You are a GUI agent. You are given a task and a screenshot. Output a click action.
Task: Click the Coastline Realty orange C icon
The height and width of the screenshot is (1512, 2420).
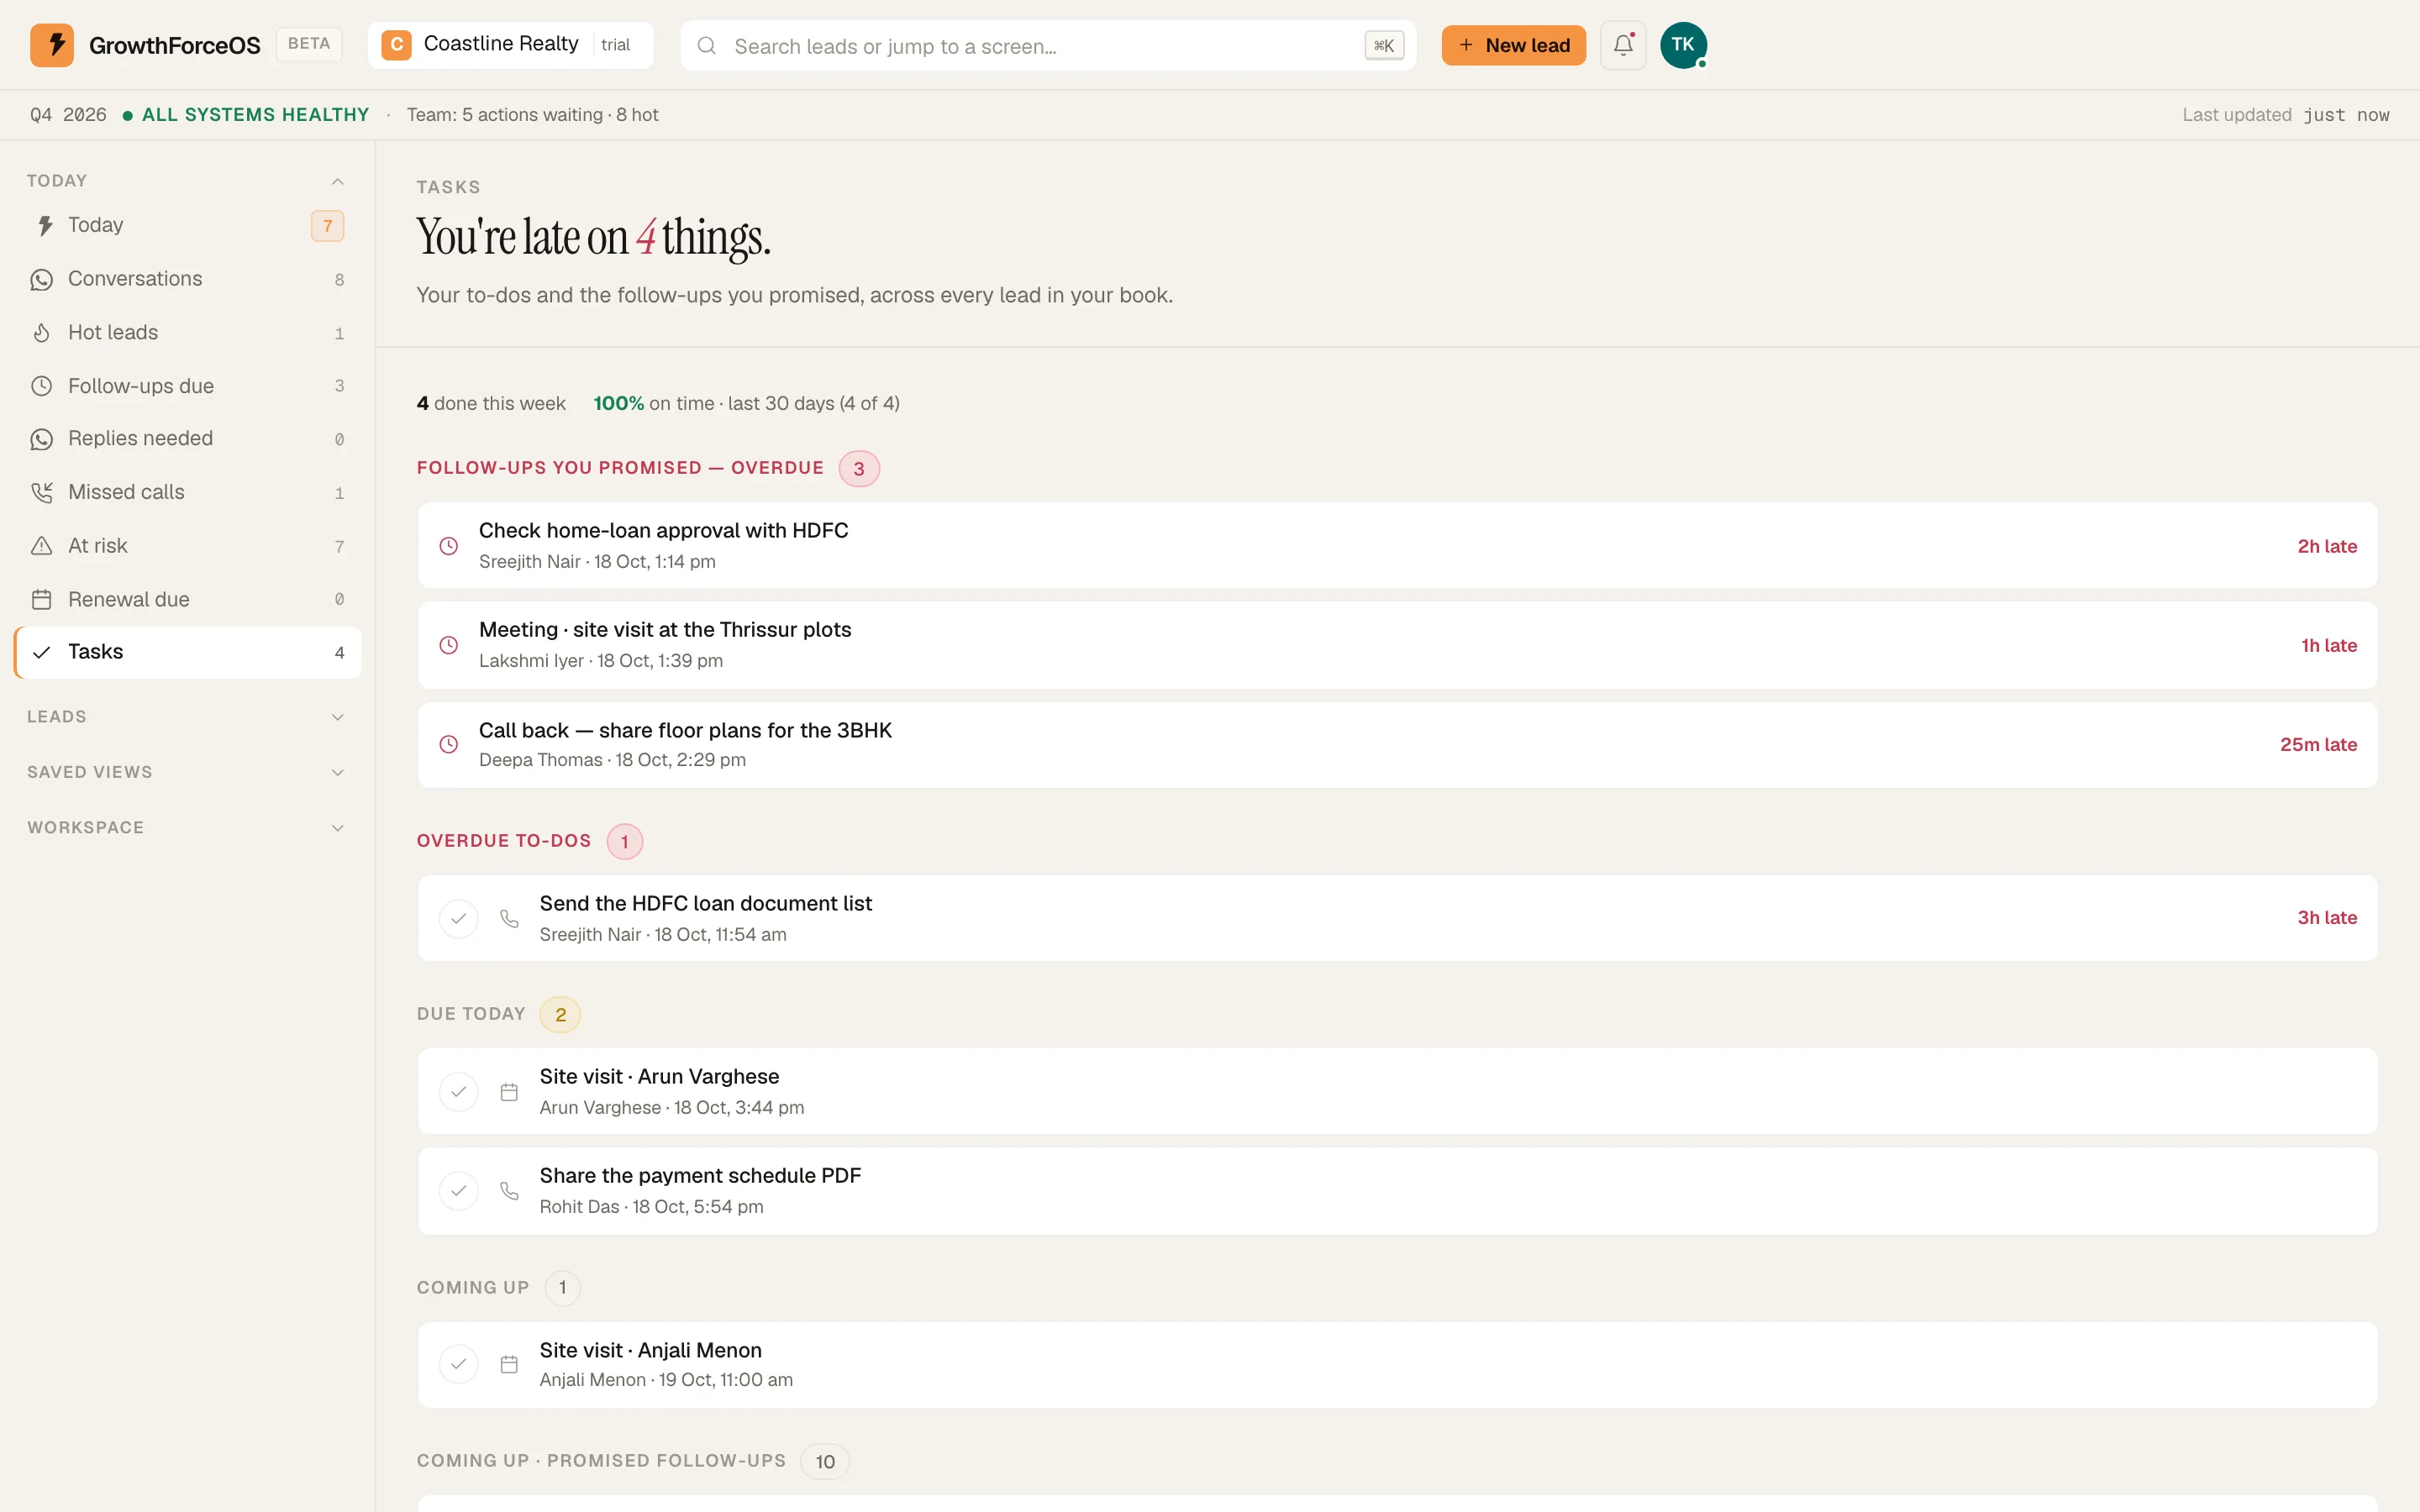[x=396, y=45]
